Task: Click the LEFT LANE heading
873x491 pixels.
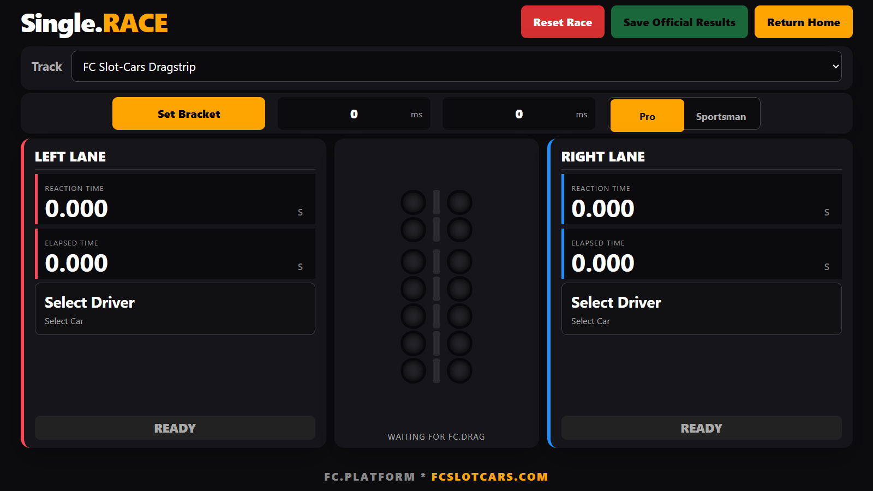Action: (70, 157)
